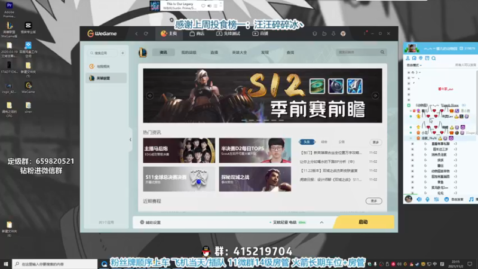Open the S12 季前赛前瞻 banner
This screenshot has width=478, height=269.
(x=262, y=96)
